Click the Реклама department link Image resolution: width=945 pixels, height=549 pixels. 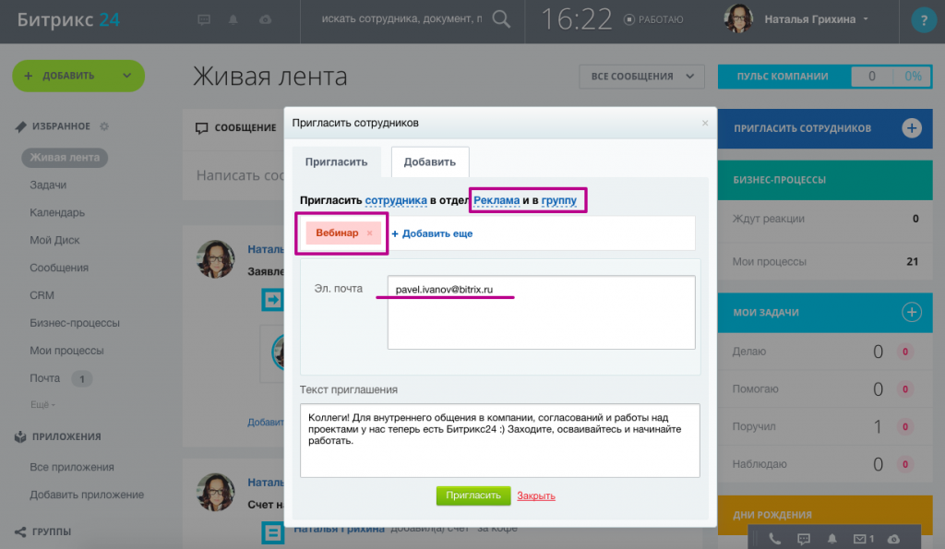tap(496, 199)
